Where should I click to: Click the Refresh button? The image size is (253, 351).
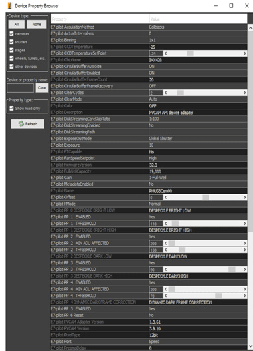coord(28,124)
